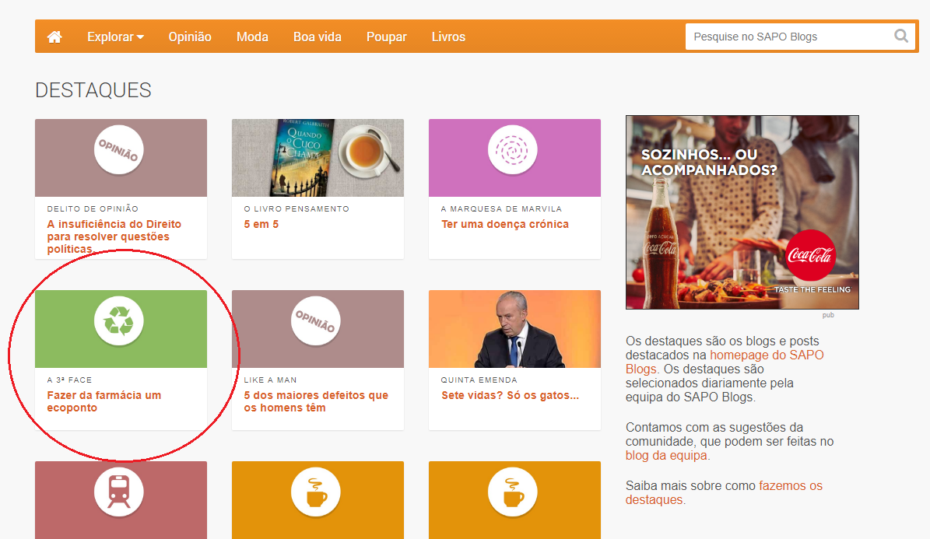Viewport: 930px width, 539px height.
Task: Follow the 'blog da equipa' link
Action: [666, 456]
